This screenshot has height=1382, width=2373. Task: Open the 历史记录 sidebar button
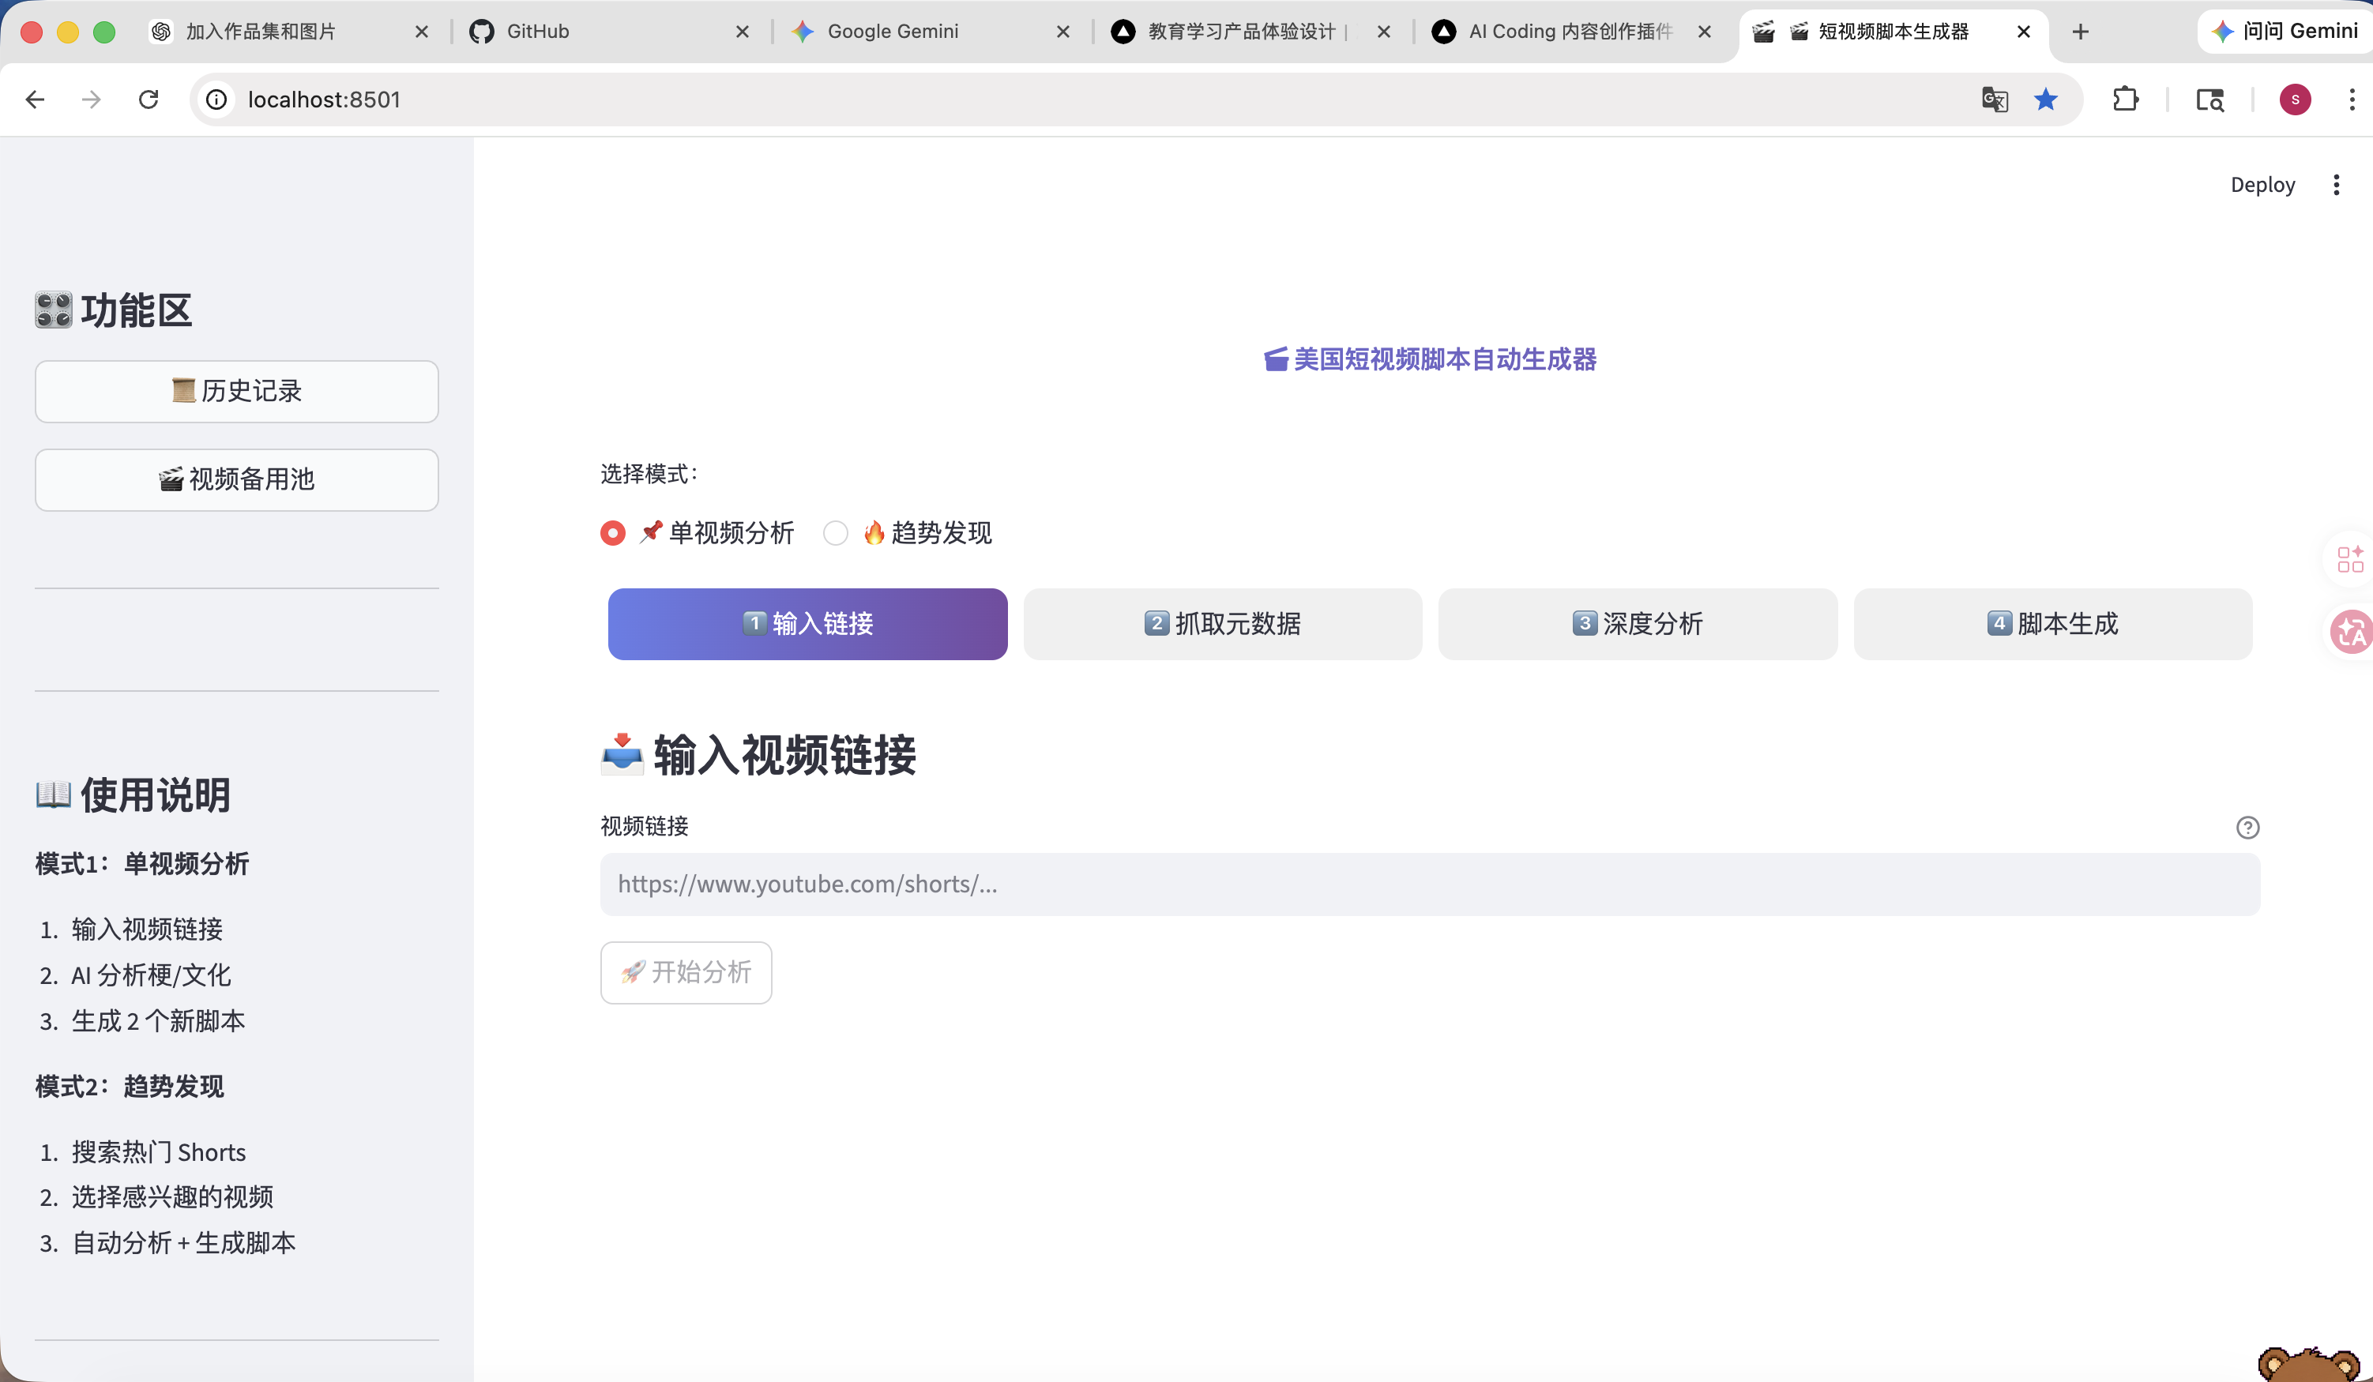coord(236,392)
